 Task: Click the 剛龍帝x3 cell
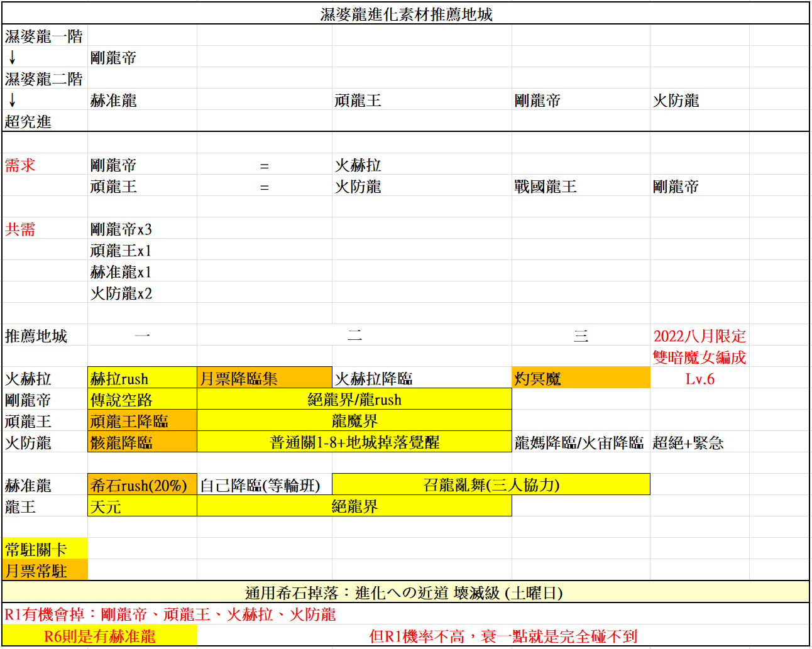click(x=142, y=229)
